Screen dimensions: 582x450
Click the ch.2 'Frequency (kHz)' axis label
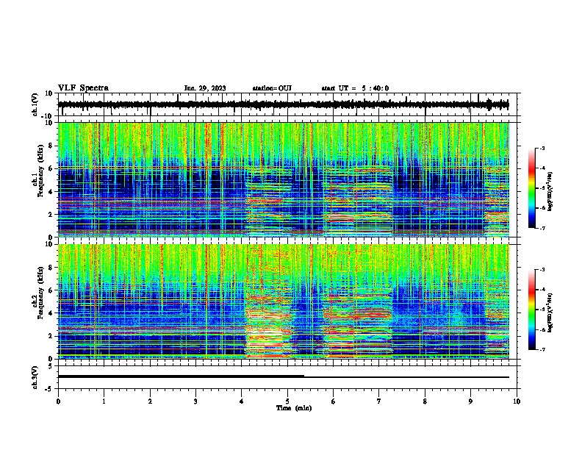[40, 293]
